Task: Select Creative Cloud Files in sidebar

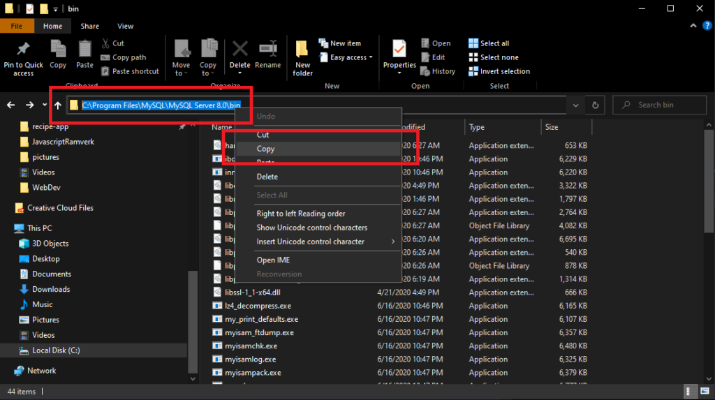Action: 60,208
